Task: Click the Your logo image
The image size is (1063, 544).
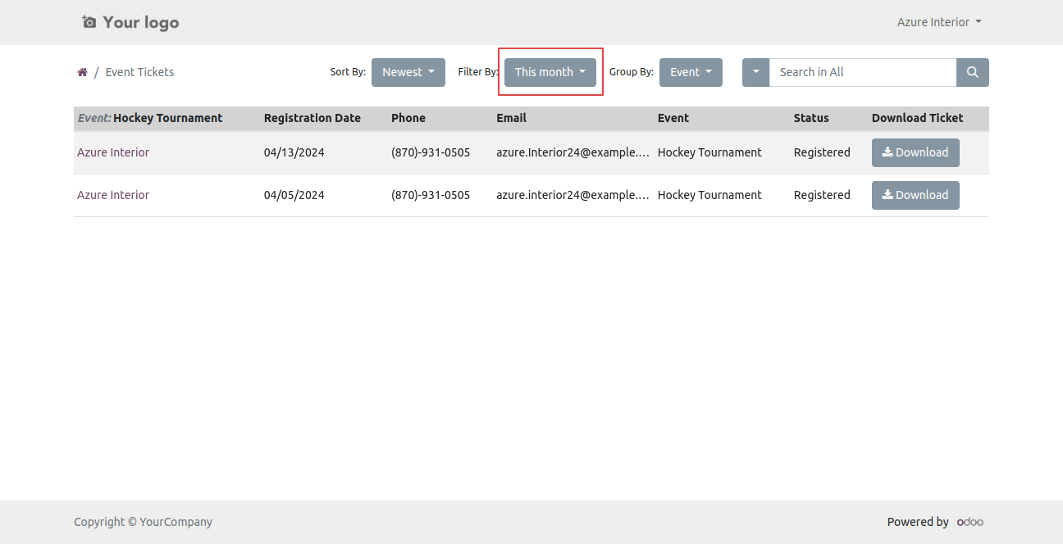Action: coord(130,22)
